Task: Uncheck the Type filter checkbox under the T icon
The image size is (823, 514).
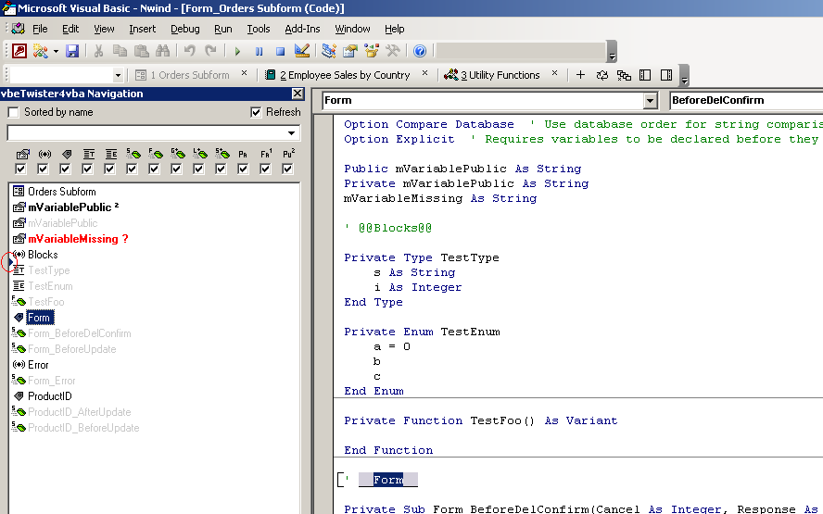Action: 87,169
